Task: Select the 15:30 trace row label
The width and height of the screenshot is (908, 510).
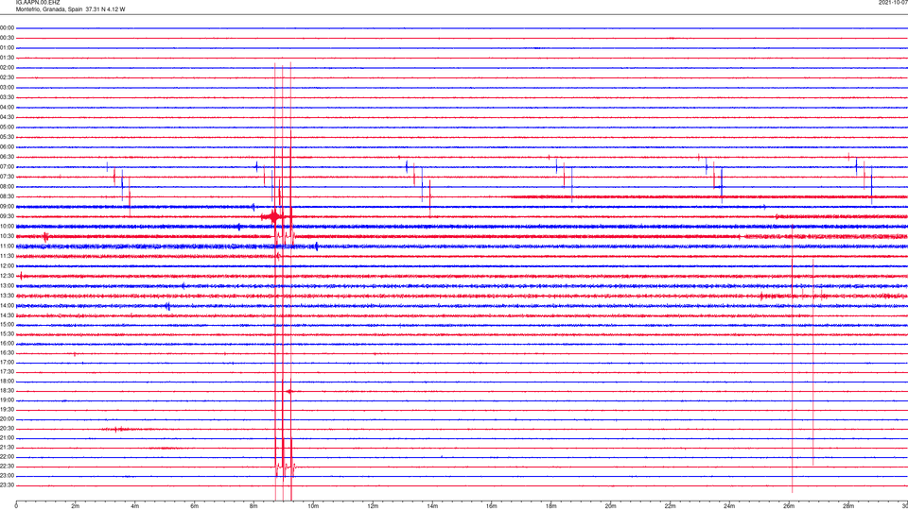Action: point(7,333)
